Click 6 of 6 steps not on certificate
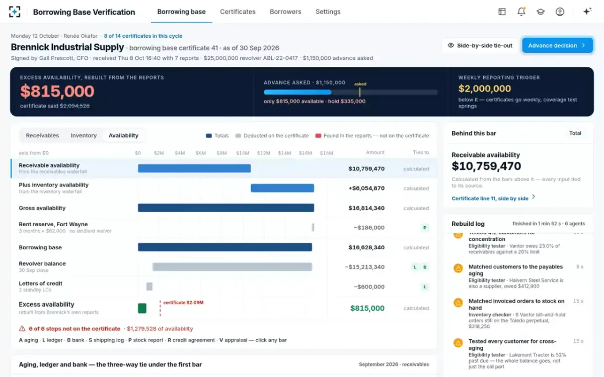Image resolution: width=604 pixels, height=377 pixels. coord(74,329)
